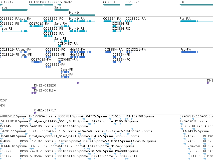Select the sug-PA protein label
This screenshot has height=160, width=213.
(x=26, y=50)
